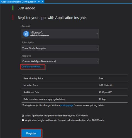Image resolution: width=132 pixels, height=138 pixels.
Task: Click the Included Data row label
Action: click(x=30, y=85)
